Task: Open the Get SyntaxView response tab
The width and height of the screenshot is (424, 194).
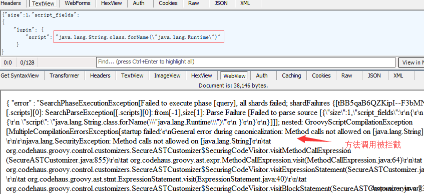Action: point(20,75)
